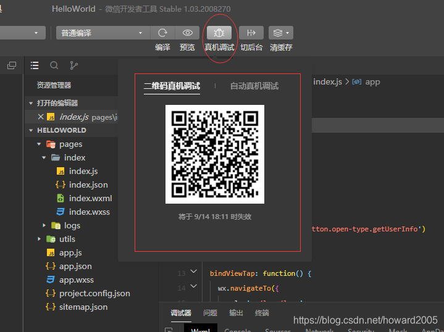Open the clear cache layers dropdown

[280, 33]
